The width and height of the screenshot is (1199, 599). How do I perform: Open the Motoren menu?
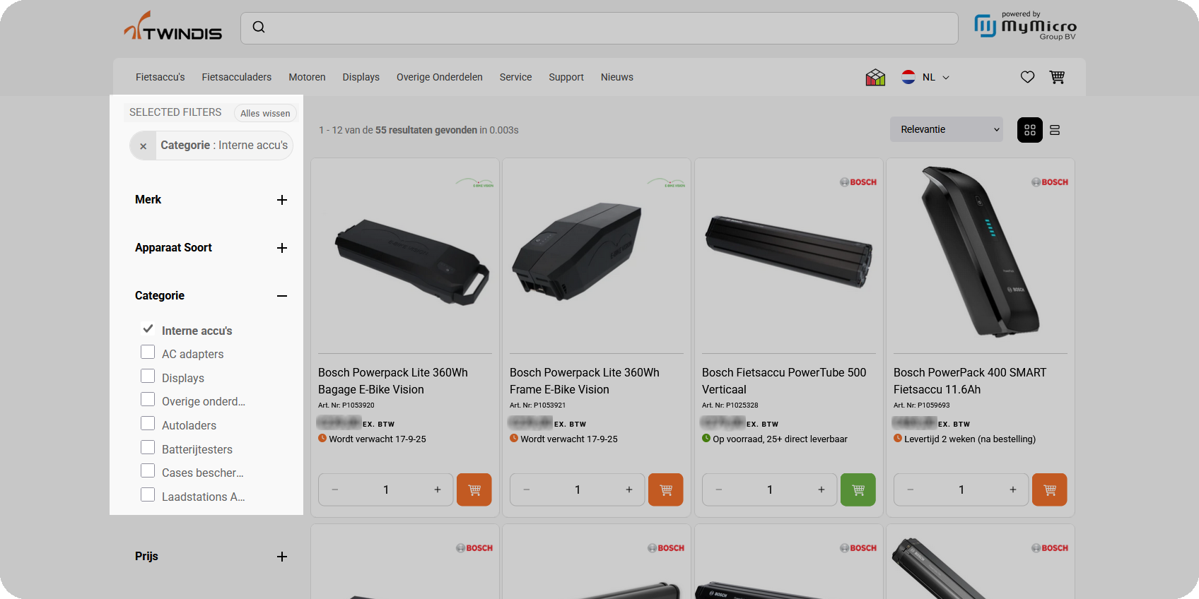(x=307, y=77)
